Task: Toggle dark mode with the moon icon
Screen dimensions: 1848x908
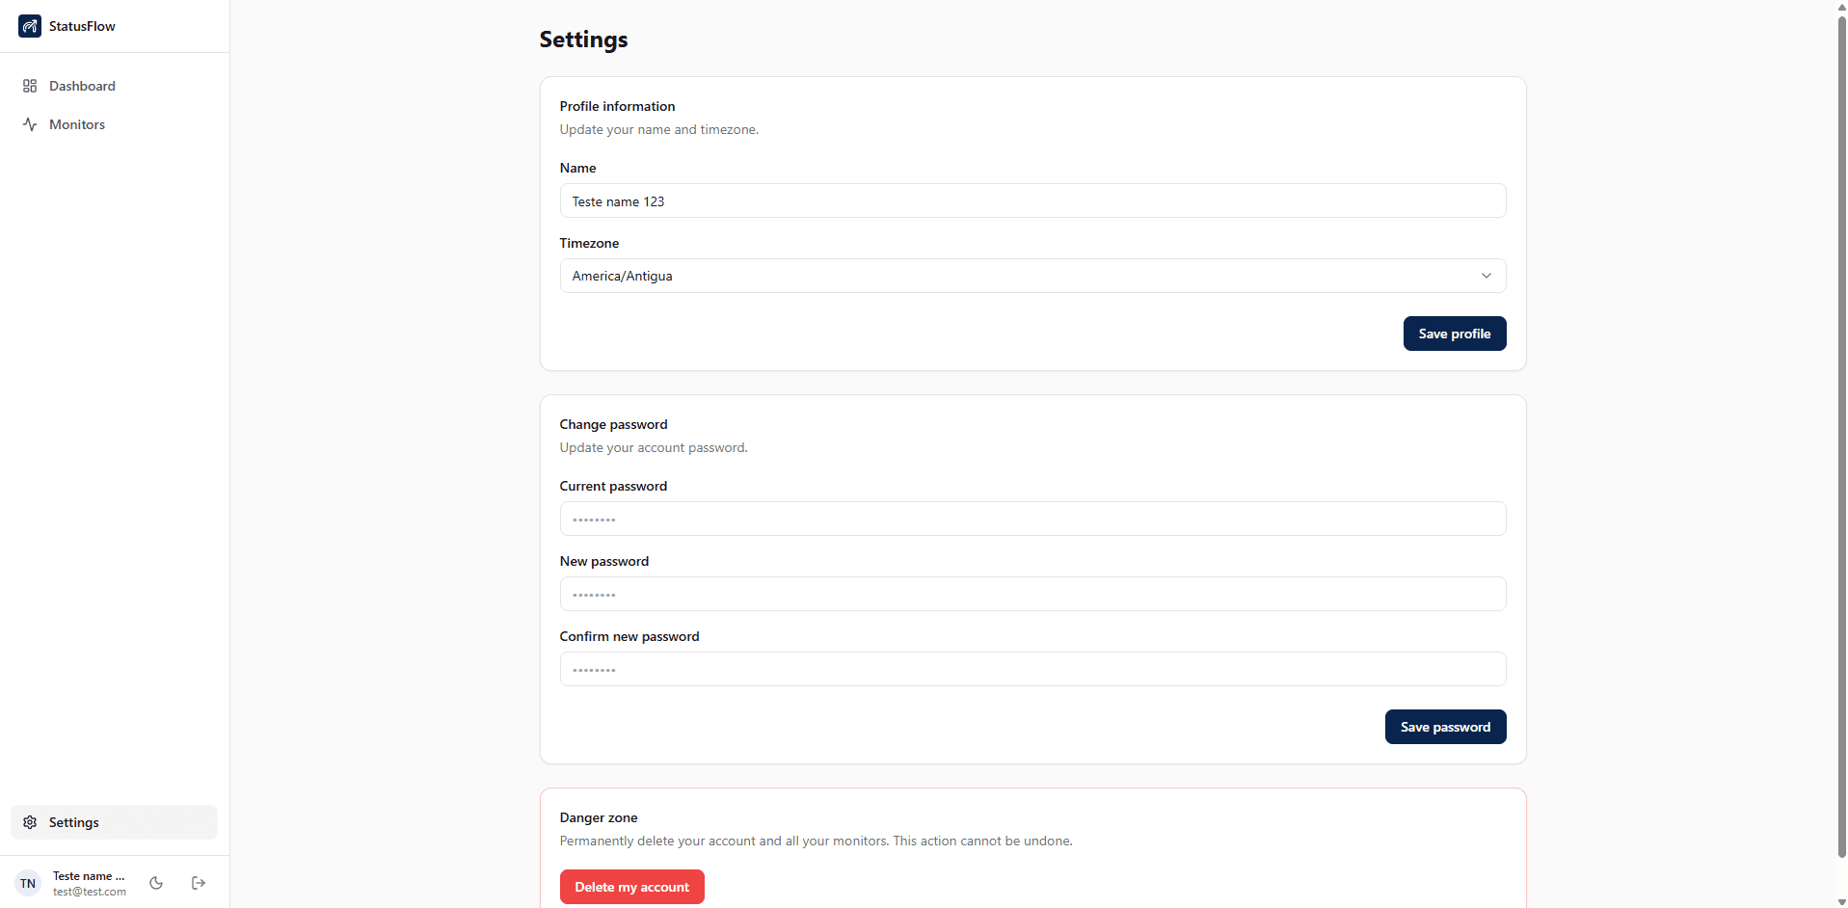Action: [156, 882]
